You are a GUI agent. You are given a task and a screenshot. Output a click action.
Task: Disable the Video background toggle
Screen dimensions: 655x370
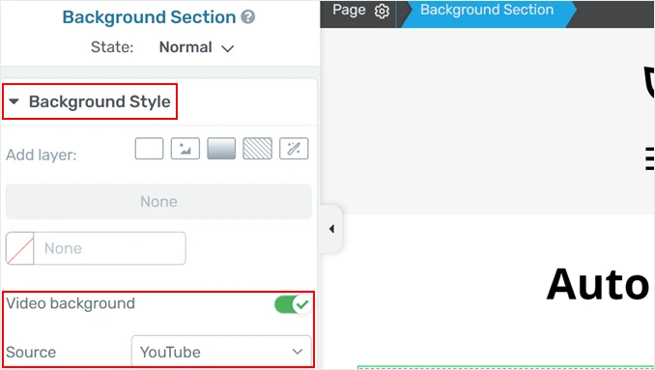point(292,305)
